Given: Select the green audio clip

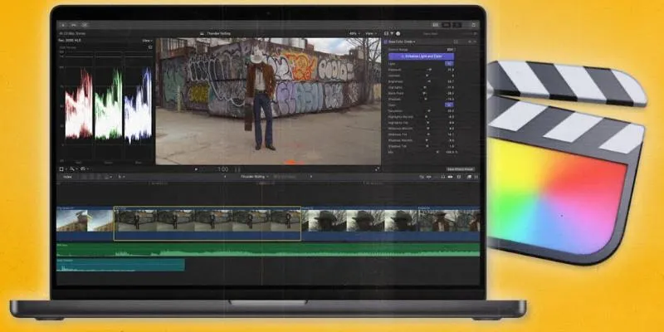Looking at the screenshot, I should click(x=268, y=250).
